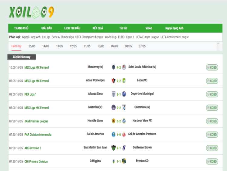Viewport: 227px width, 171px height.
Task: Open the KẾT QUẢ menu
Action: click(98, 28)
